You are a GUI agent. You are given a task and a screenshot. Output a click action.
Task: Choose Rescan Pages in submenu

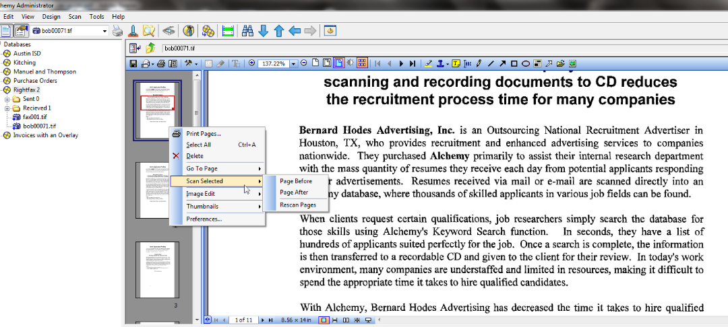click(x=296, y=205)
